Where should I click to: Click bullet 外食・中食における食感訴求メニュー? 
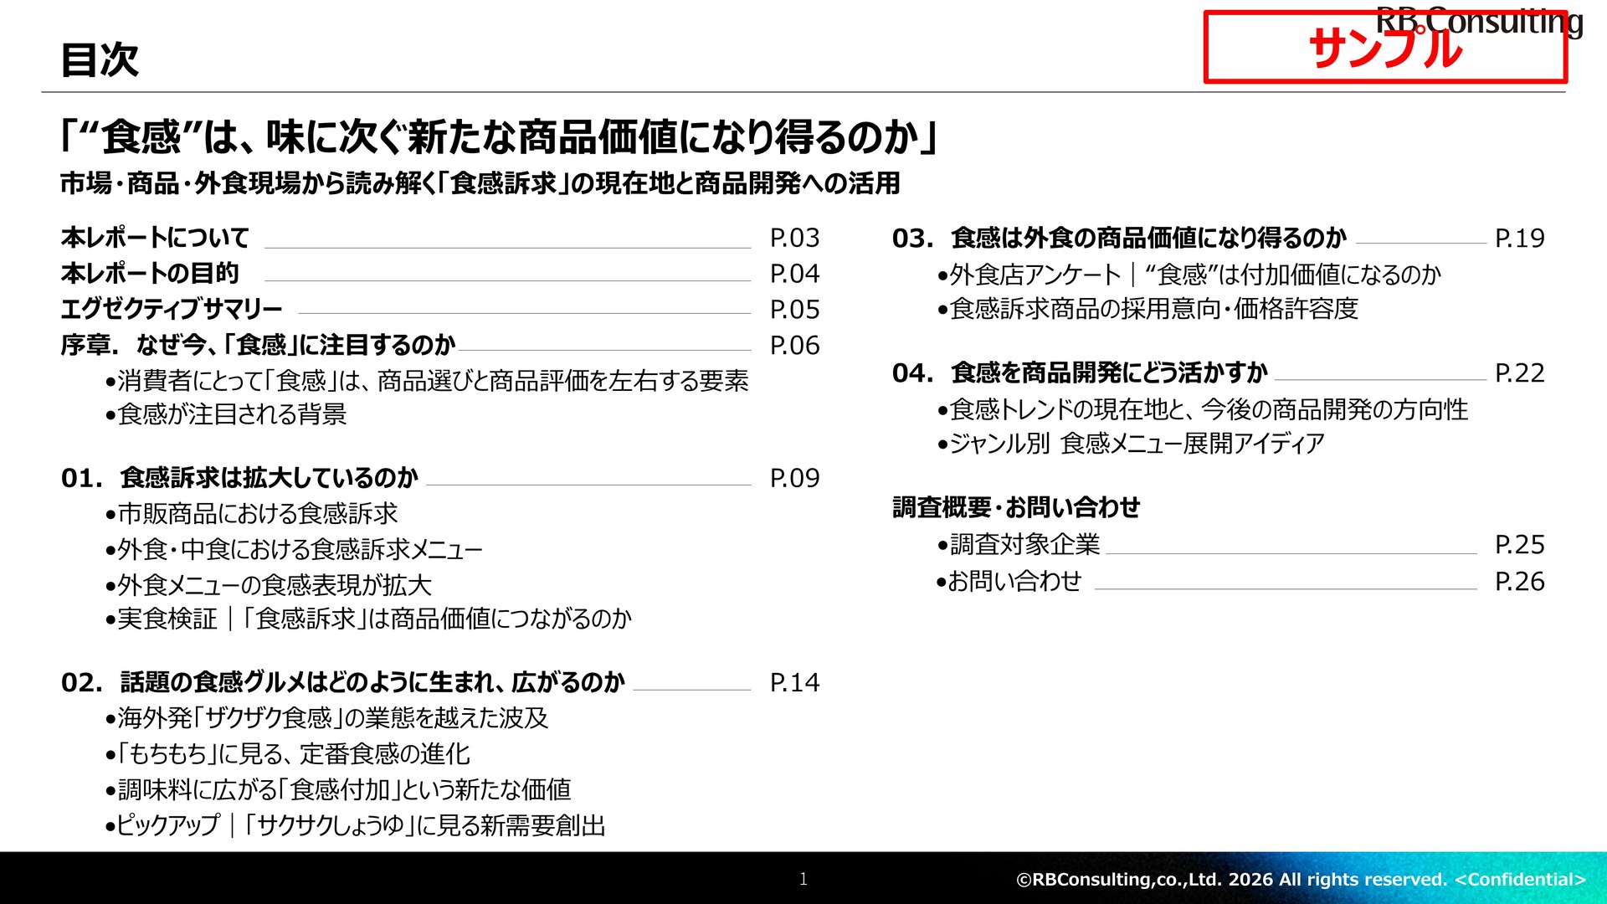point(294,549)
